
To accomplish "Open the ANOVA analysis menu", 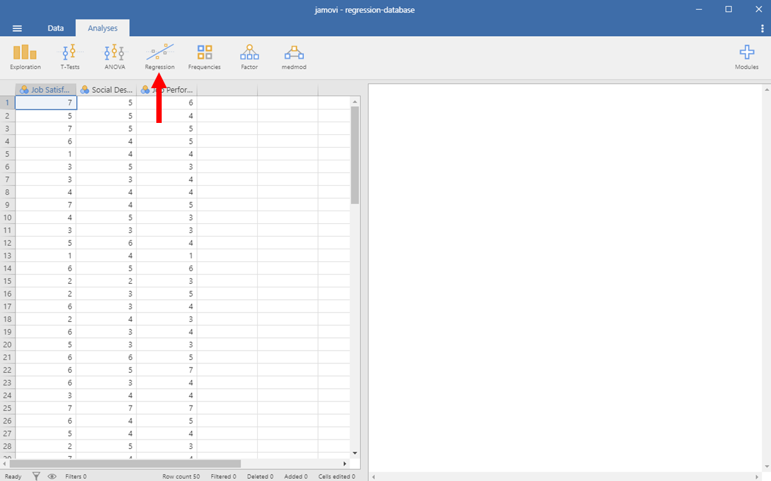I will [114, 57].
